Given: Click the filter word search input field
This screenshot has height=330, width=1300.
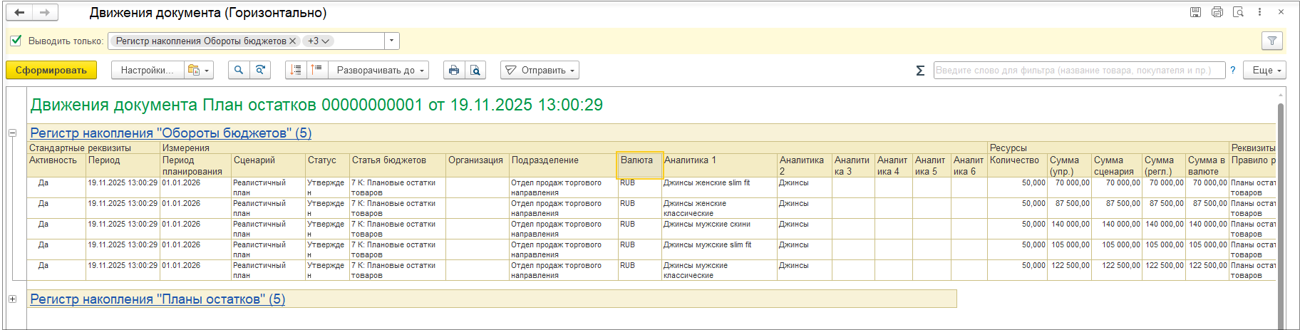Looking at the screenshot, I should [x=1078, y=70].
